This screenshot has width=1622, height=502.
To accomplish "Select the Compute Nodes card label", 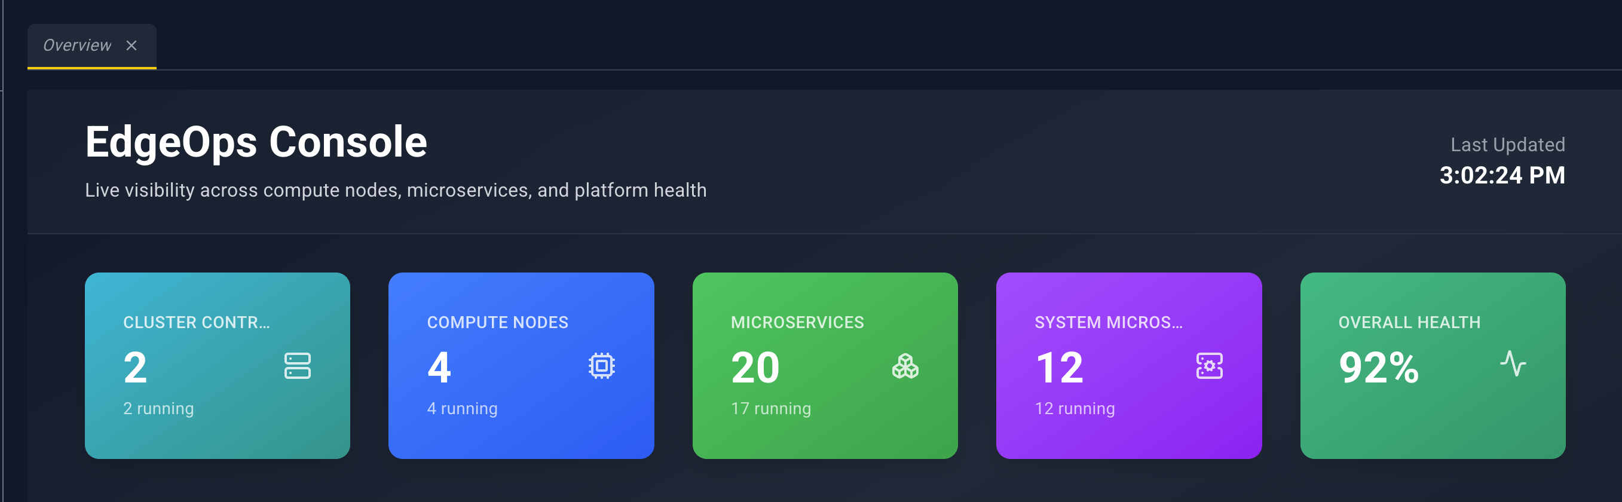I will pyautogui.click(x=497, y=323).
